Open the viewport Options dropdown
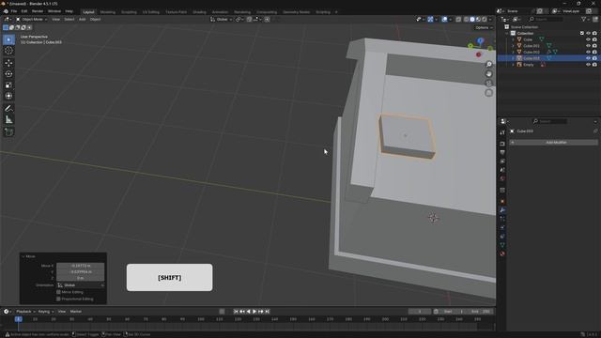The image size is (601, 338). click(x=484, y=27)
